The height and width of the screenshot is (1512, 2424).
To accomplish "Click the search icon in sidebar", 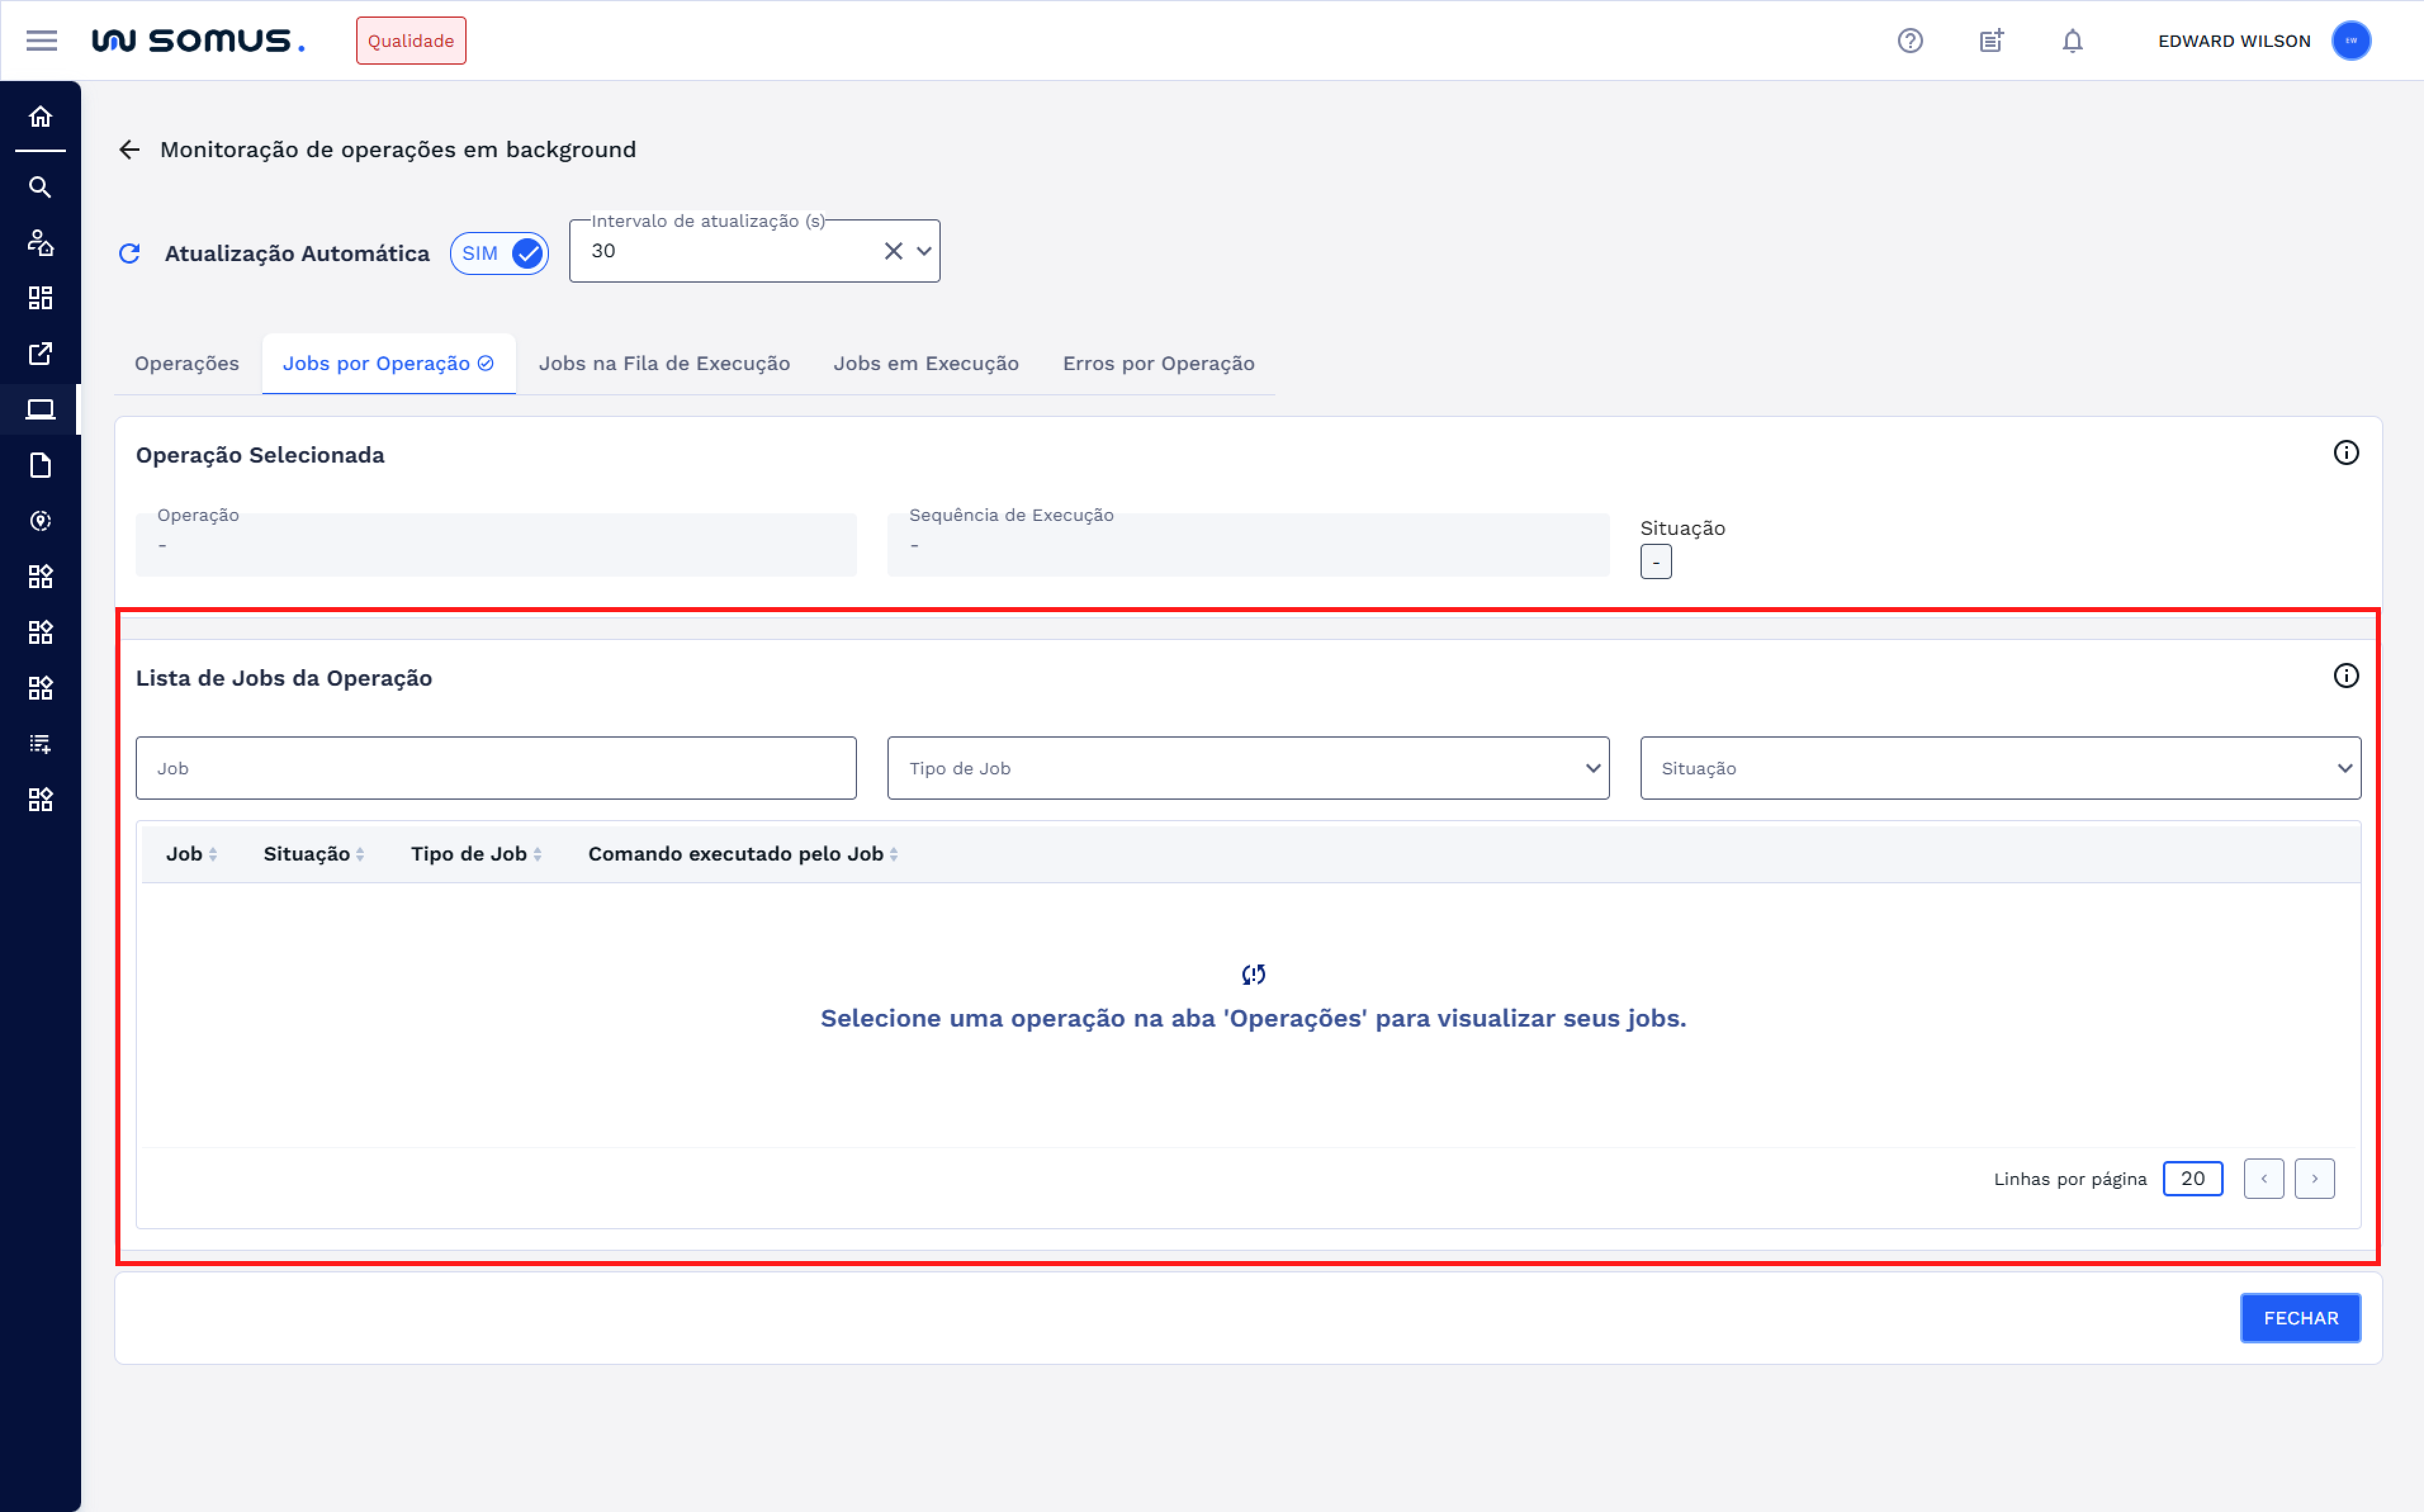I will (40, 187).
